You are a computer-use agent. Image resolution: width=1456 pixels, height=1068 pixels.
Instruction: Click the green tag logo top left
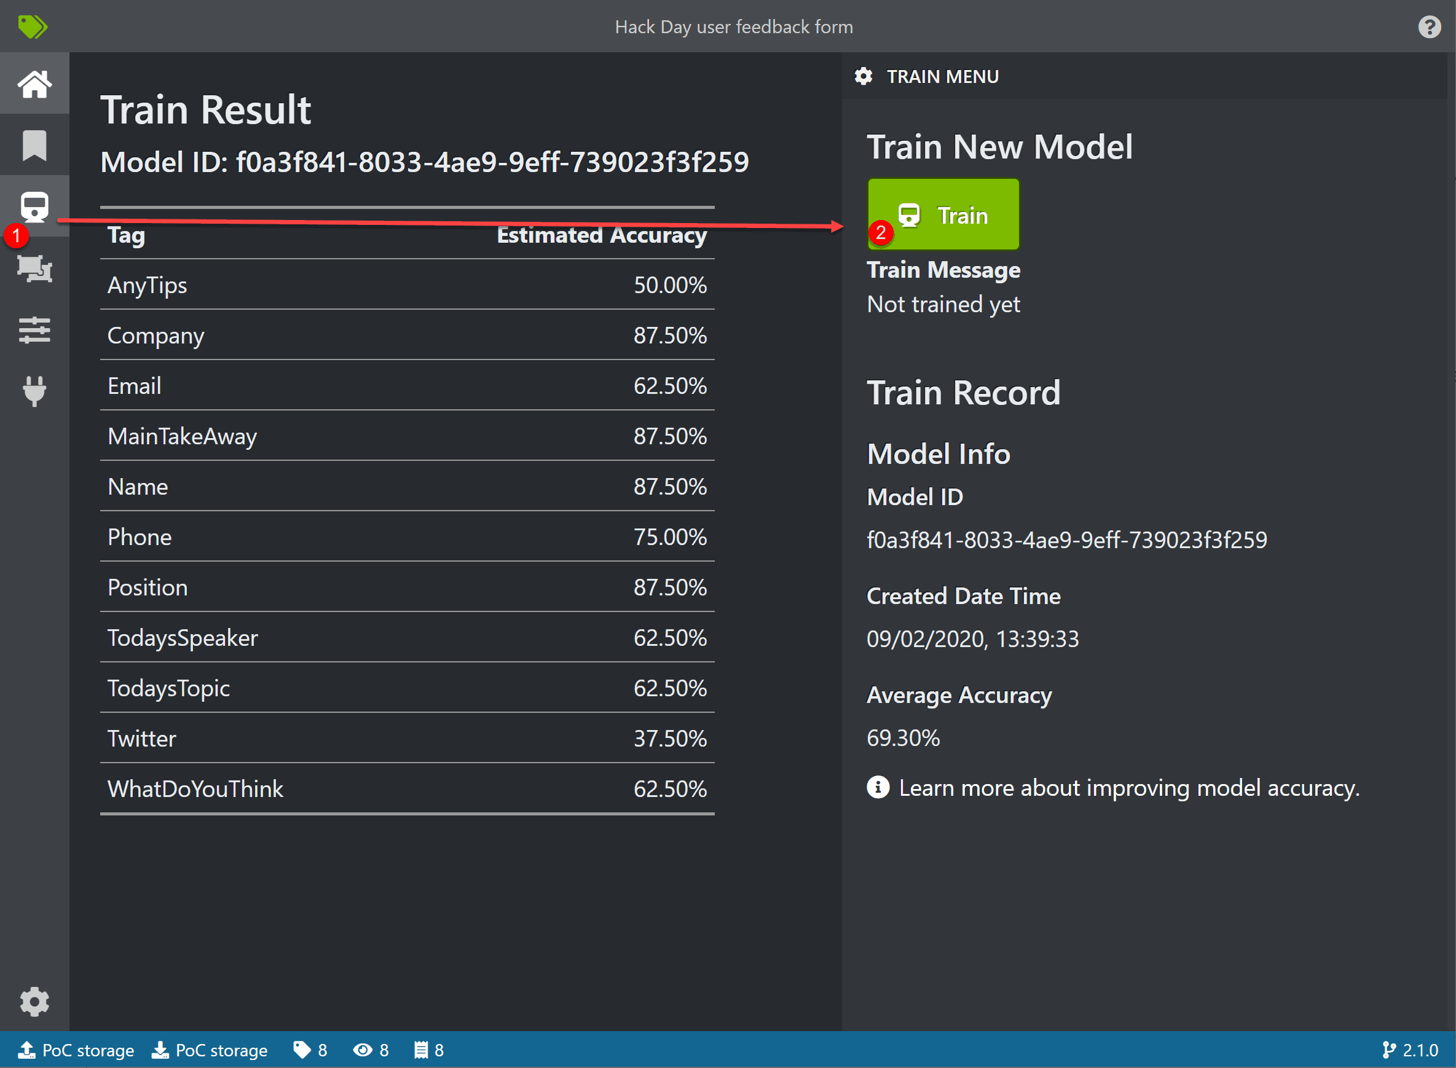tap(34, 26)
